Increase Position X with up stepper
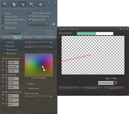Viewport: 129px width, 114px height. coord(6,62)
